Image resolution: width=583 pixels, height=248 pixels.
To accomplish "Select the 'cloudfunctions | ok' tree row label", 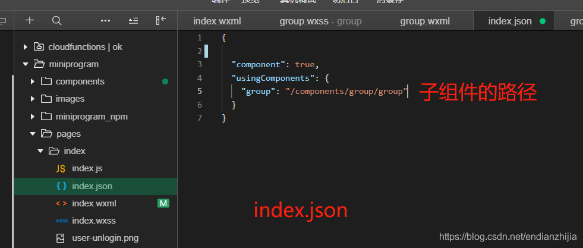I will tap(85, 47).
